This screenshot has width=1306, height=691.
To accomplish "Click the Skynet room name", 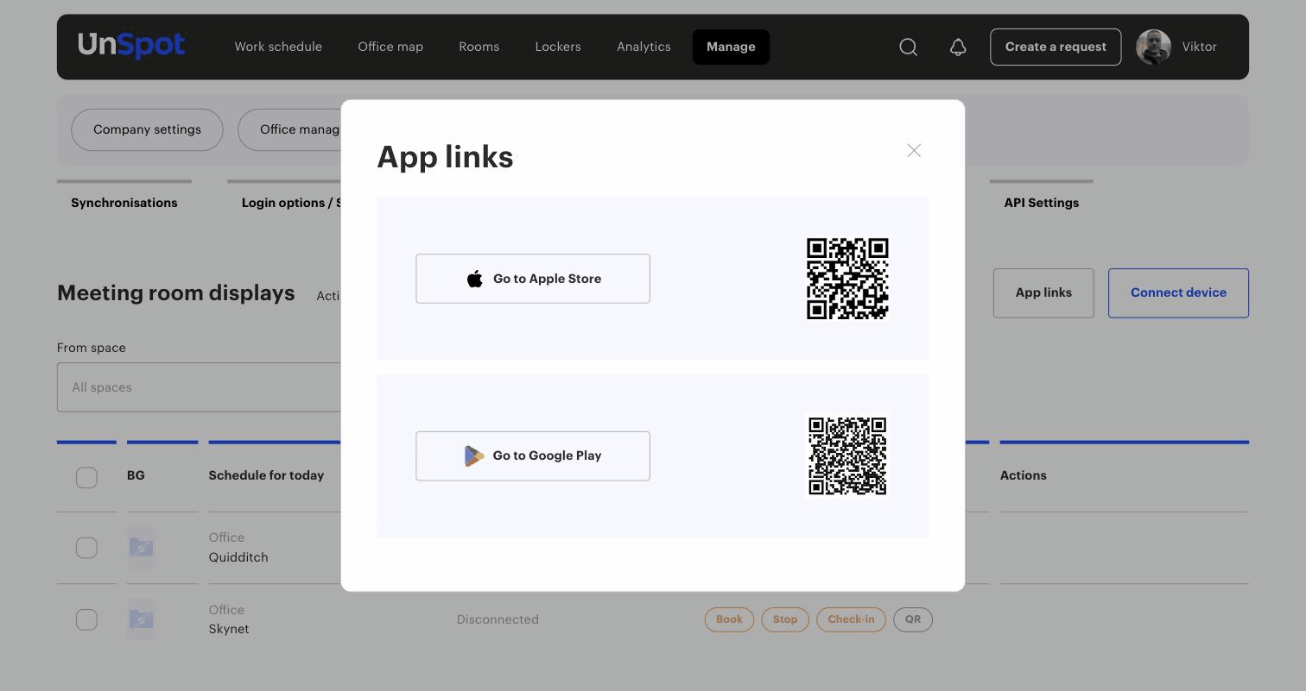I will [229, 630].
